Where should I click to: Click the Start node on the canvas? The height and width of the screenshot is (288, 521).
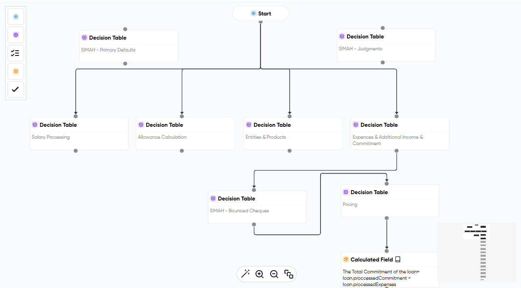pyautogui.click(x=260, y=13)
